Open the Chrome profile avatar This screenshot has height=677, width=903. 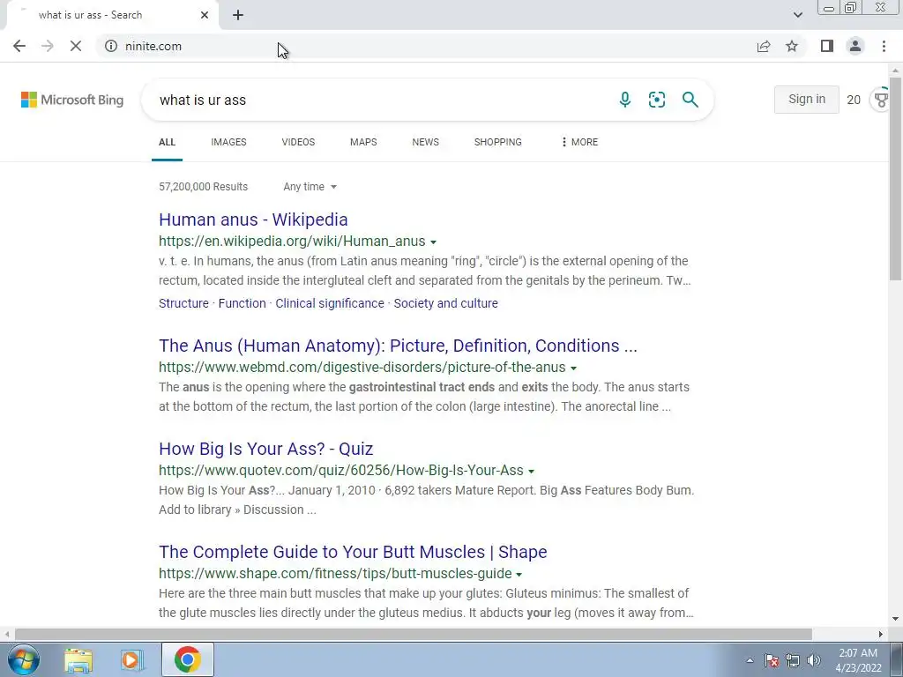point(855,46)
